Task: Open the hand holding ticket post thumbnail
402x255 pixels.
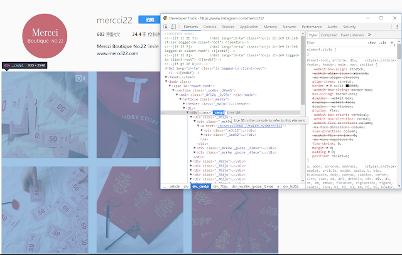Action: click(x=45, y=209)
